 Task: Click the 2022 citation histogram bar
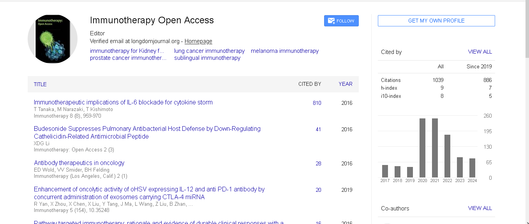tap(447, 156)
